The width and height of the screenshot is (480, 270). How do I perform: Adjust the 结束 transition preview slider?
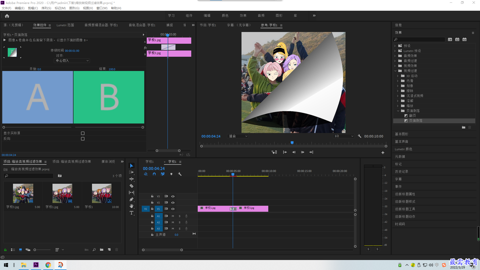[x=143, y=127]
